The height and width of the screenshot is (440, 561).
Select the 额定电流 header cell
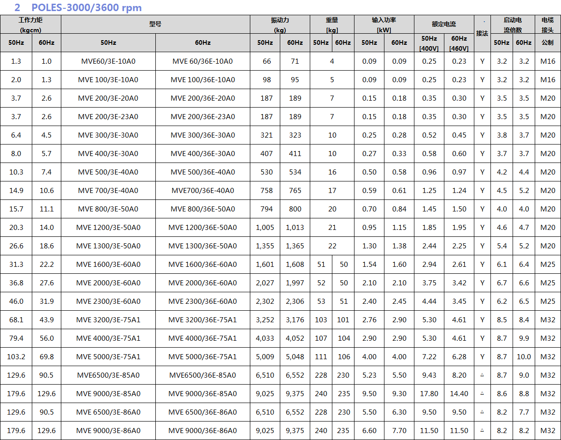tap(443, 24)
